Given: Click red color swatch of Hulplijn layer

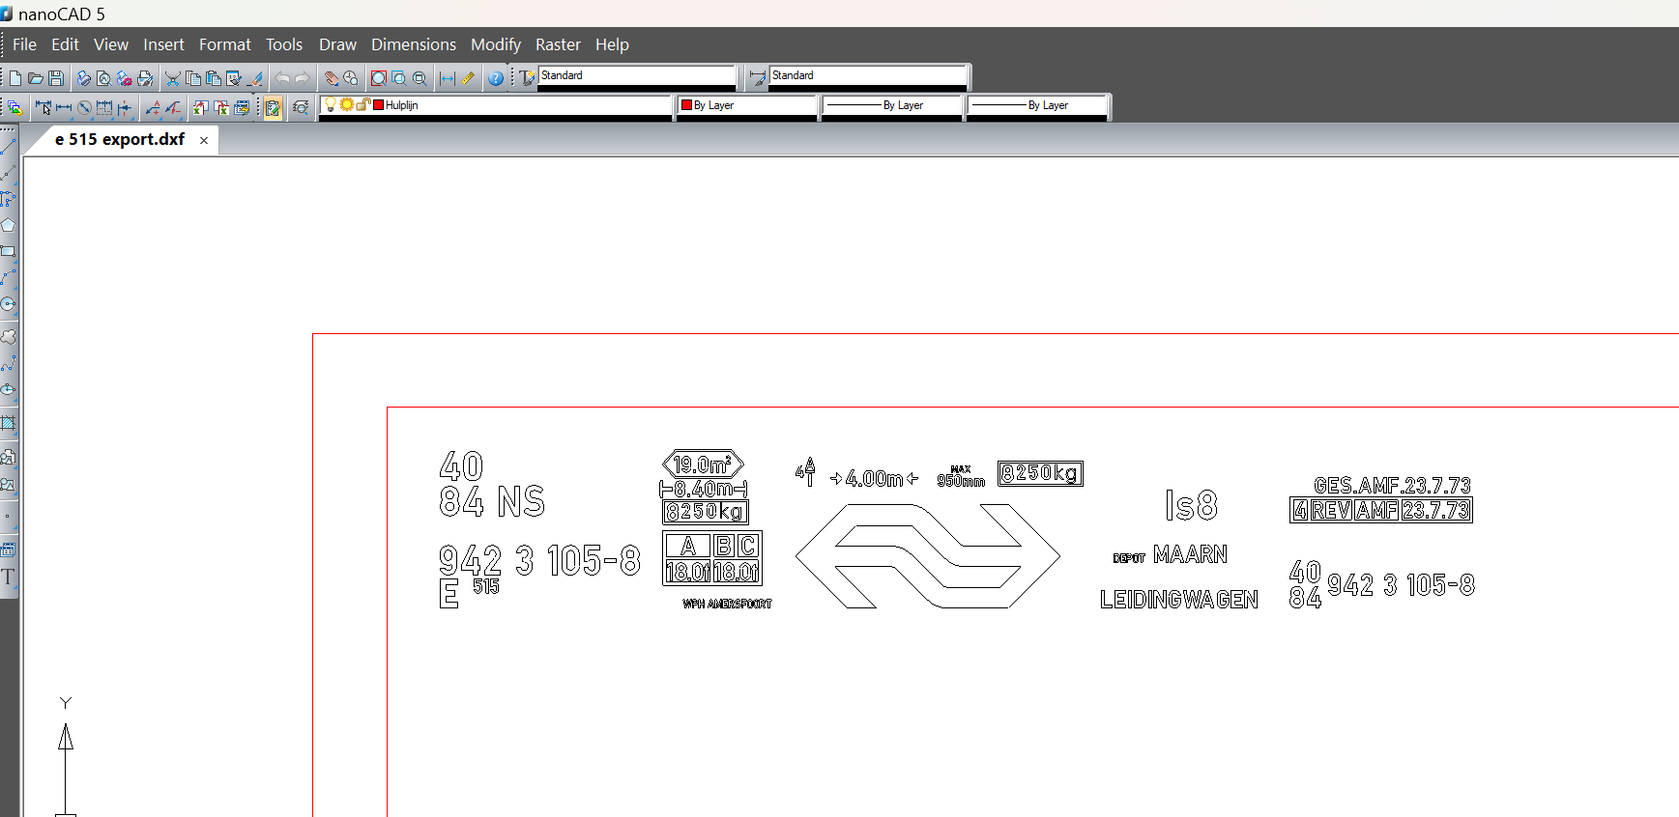Looking at the screenshot, I should (378, 104).
